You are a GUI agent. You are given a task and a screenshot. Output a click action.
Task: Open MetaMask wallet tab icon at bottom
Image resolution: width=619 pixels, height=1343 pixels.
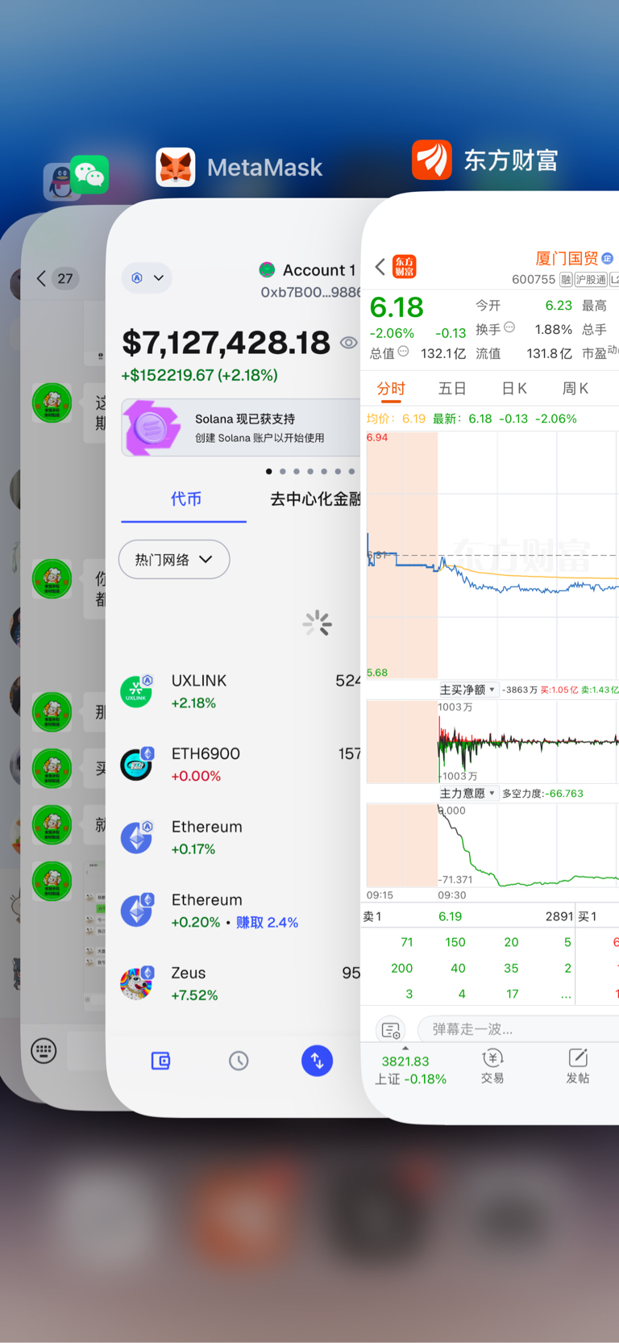pos(161,1061)
